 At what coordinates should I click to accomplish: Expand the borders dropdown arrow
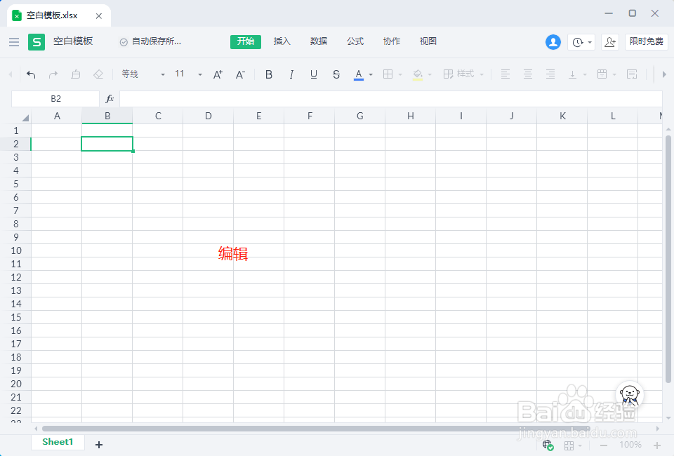pos(400,74)
